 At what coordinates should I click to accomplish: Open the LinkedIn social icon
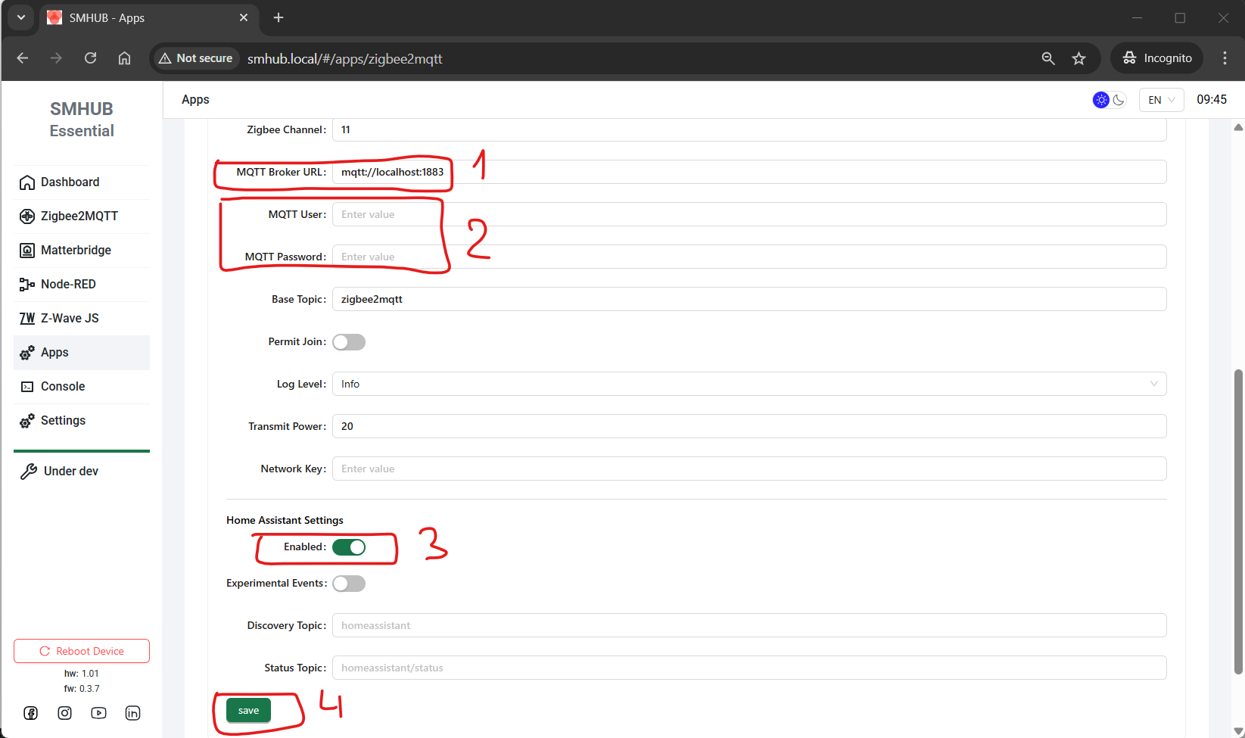pyautogui.click(x=132, y=713)
